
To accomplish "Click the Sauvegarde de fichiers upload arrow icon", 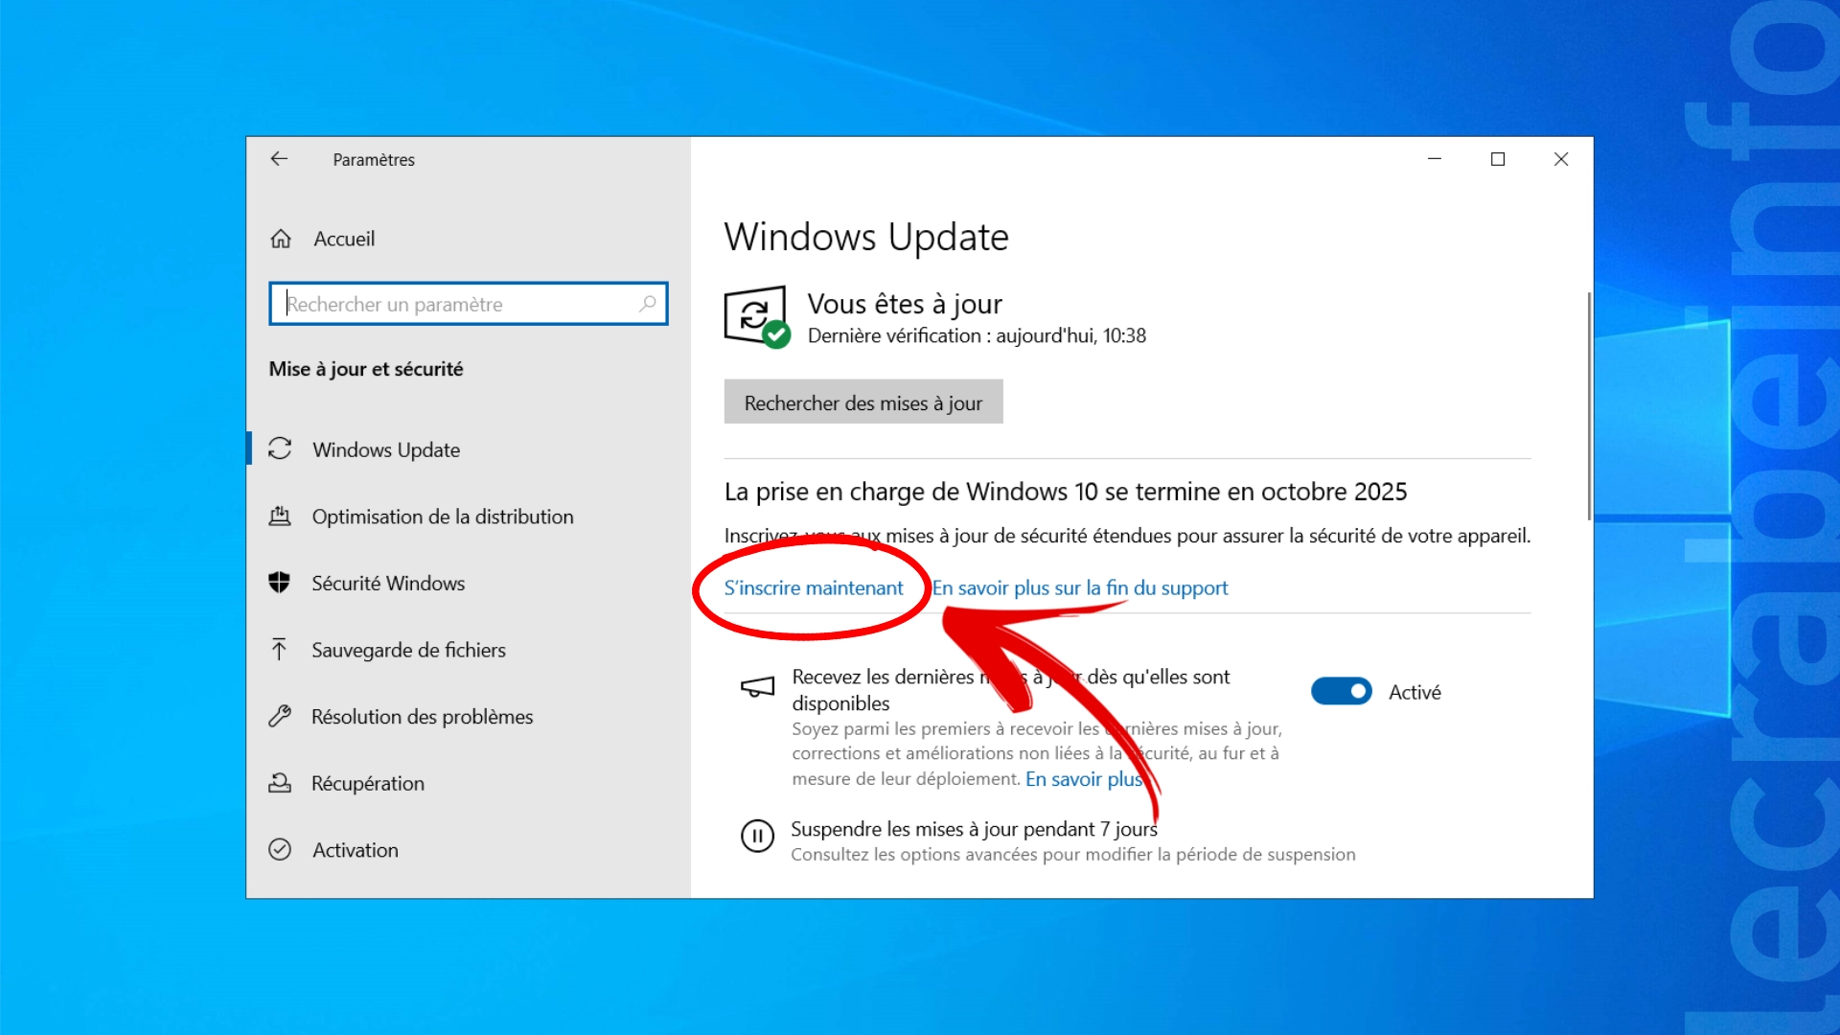I will point(279,650).
